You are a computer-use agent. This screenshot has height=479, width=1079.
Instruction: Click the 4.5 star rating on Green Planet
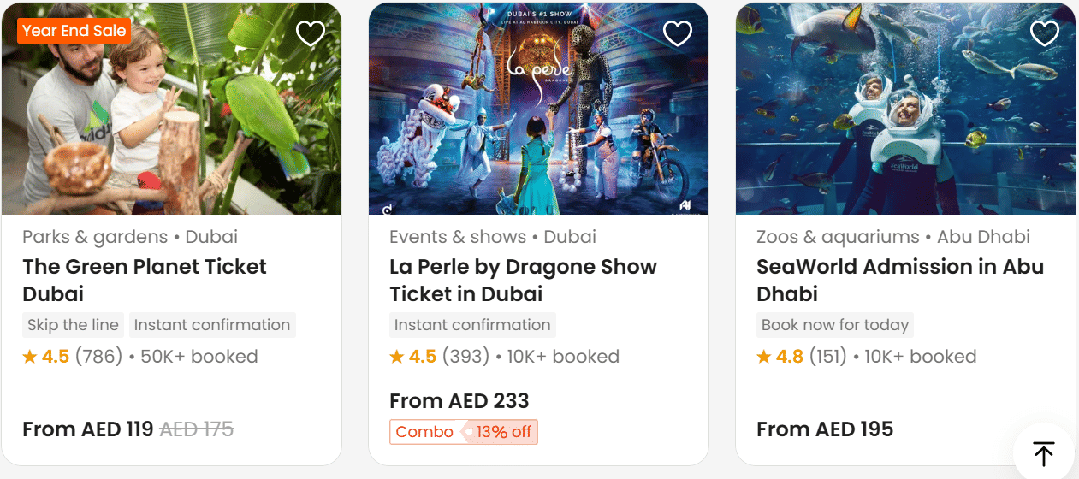[46, 357]
